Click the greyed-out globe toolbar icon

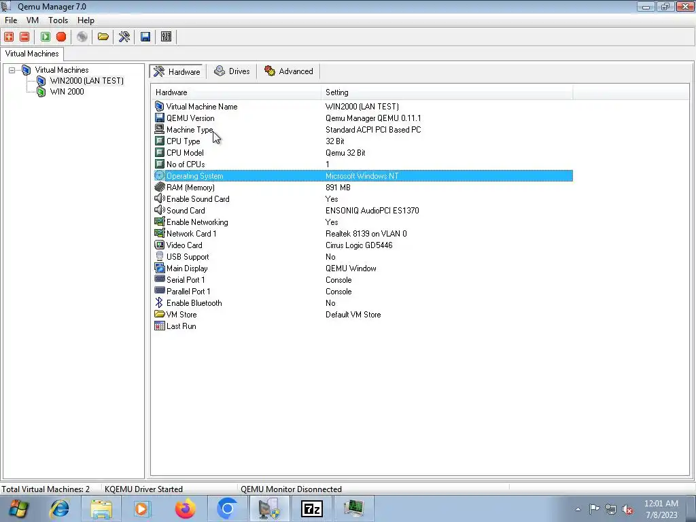(x=82, y=37)
